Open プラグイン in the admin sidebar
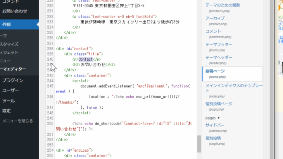This screenshot has width=283, height=159. 13,80
